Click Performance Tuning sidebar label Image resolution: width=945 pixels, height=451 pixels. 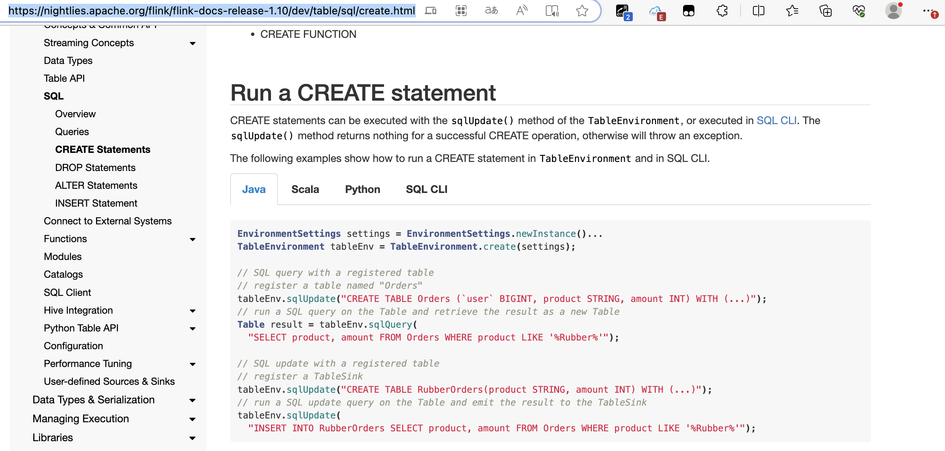pyautogui.click(x=88, y=364)
